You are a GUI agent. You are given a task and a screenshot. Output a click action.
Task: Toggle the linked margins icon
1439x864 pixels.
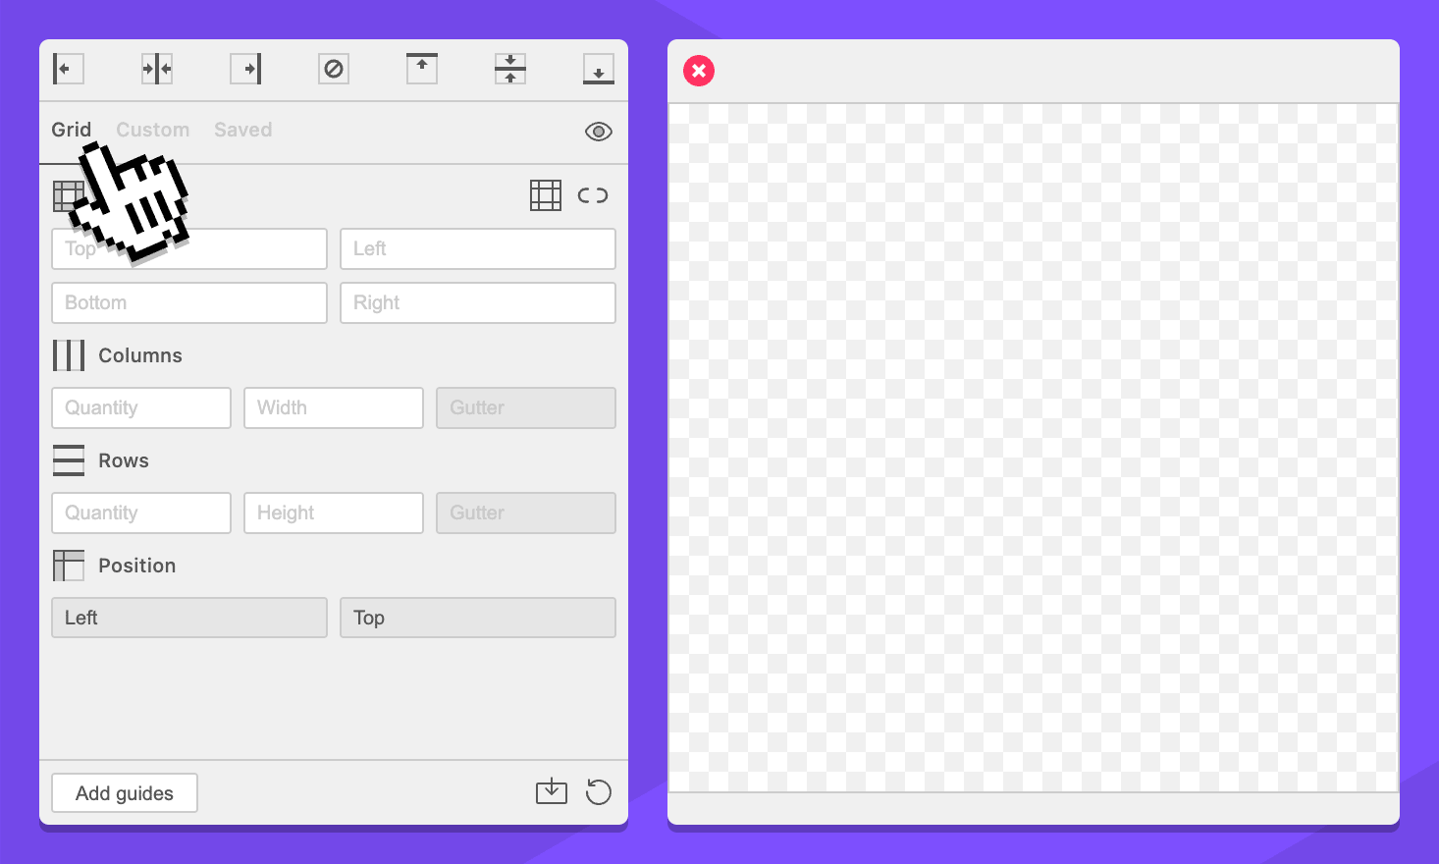point(593,195)
